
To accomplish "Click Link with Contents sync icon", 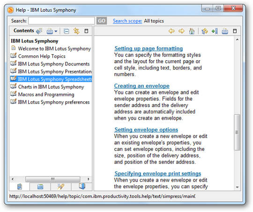I will (x=76, y=31).
